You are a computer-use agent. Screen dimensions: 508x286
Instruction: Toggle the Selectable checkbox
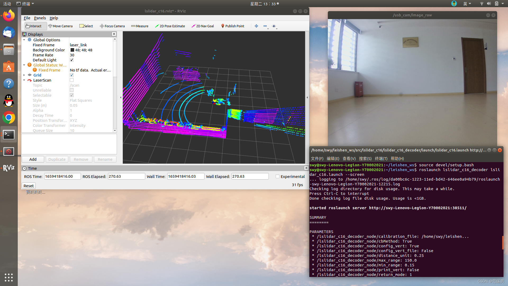tap(72, 95)
